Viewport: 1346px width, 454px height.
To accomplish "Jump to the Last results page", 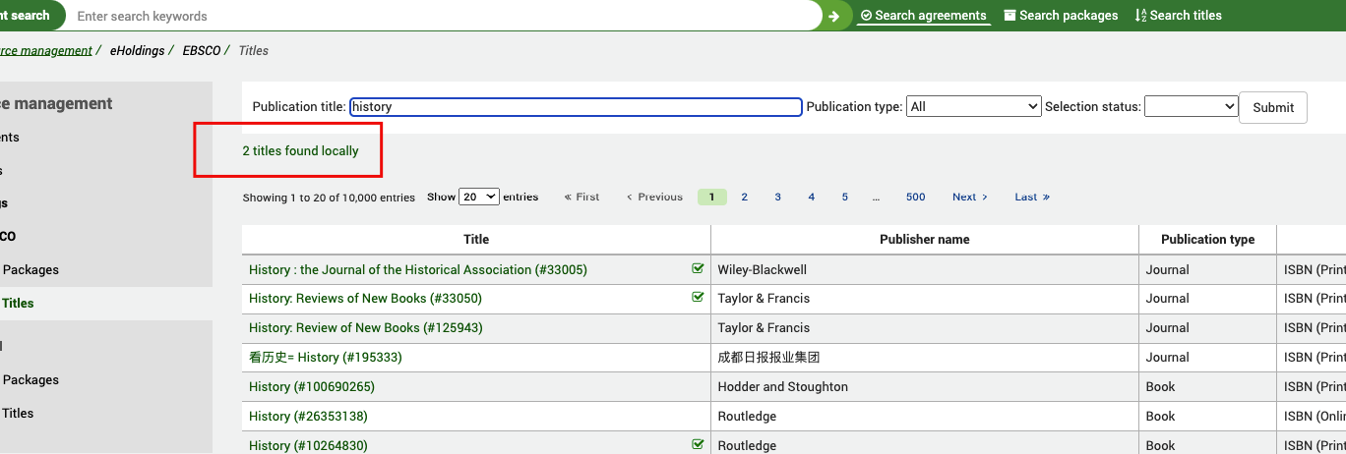I will 1031,198.
